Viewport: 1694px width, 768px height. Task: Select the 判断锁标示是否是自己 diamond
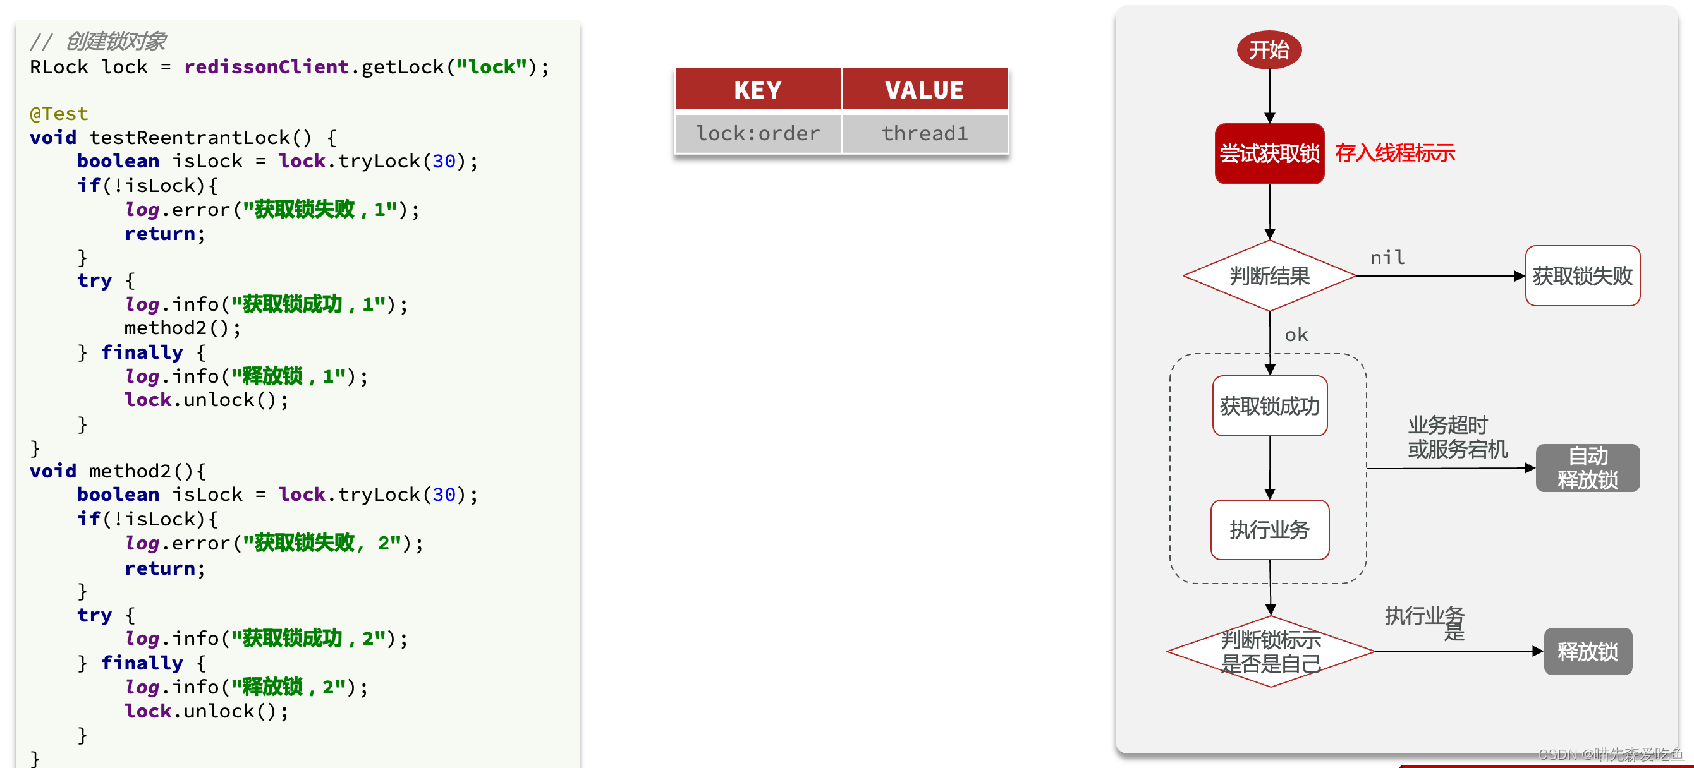pos(1270,651)
